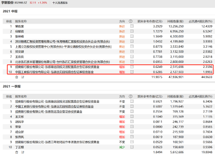Viewport: 215px width, 154px height.
Task: Click the circled question mark in 2021 一季报 header
Action: [x=130, y=97]
